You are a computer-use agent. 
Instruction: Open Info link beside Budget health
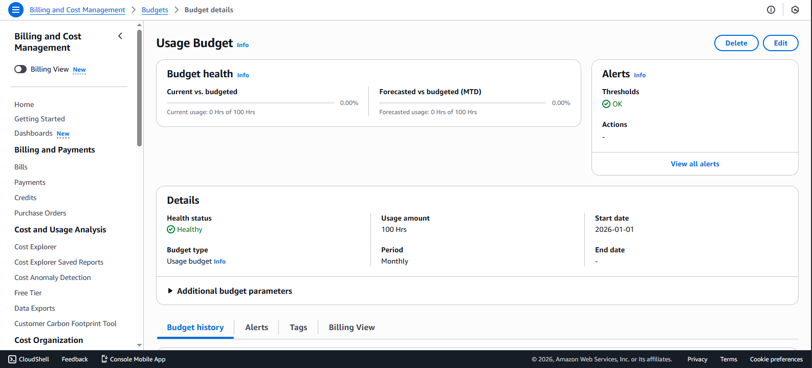[243, 75]
